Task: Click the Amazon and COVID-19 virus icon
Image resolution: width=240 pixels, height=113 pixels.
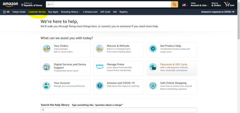Action: pyautogui.click(x=100, y=86)
